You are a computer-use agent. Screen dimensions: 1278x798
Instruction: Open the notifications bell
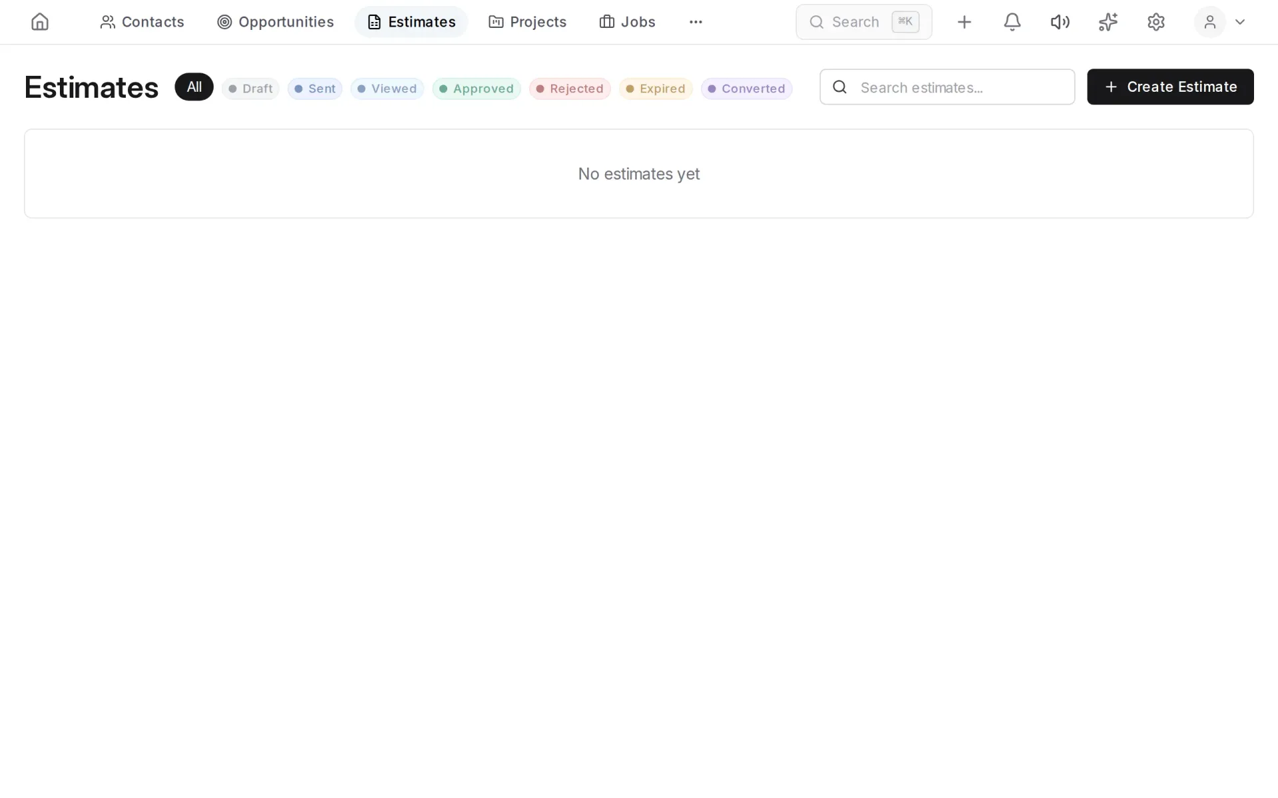coord(1012,22)
